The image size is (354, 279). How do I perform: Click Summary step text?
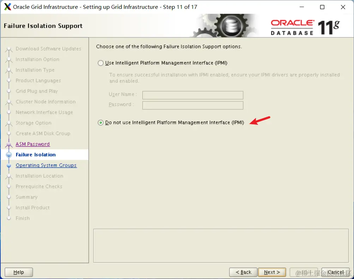point(26,197)
